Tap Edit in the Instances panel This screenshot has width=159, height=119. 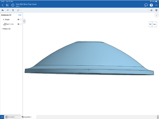[20, 15]
